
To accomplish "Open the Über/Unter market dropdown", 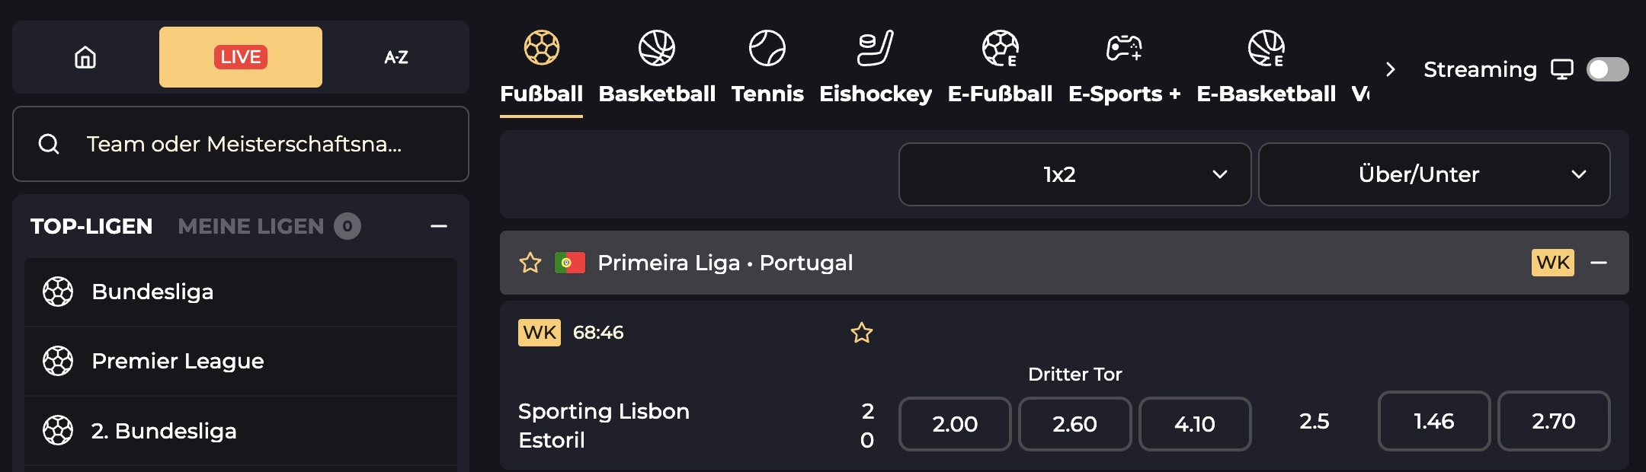I will [x=1433, y=174].
